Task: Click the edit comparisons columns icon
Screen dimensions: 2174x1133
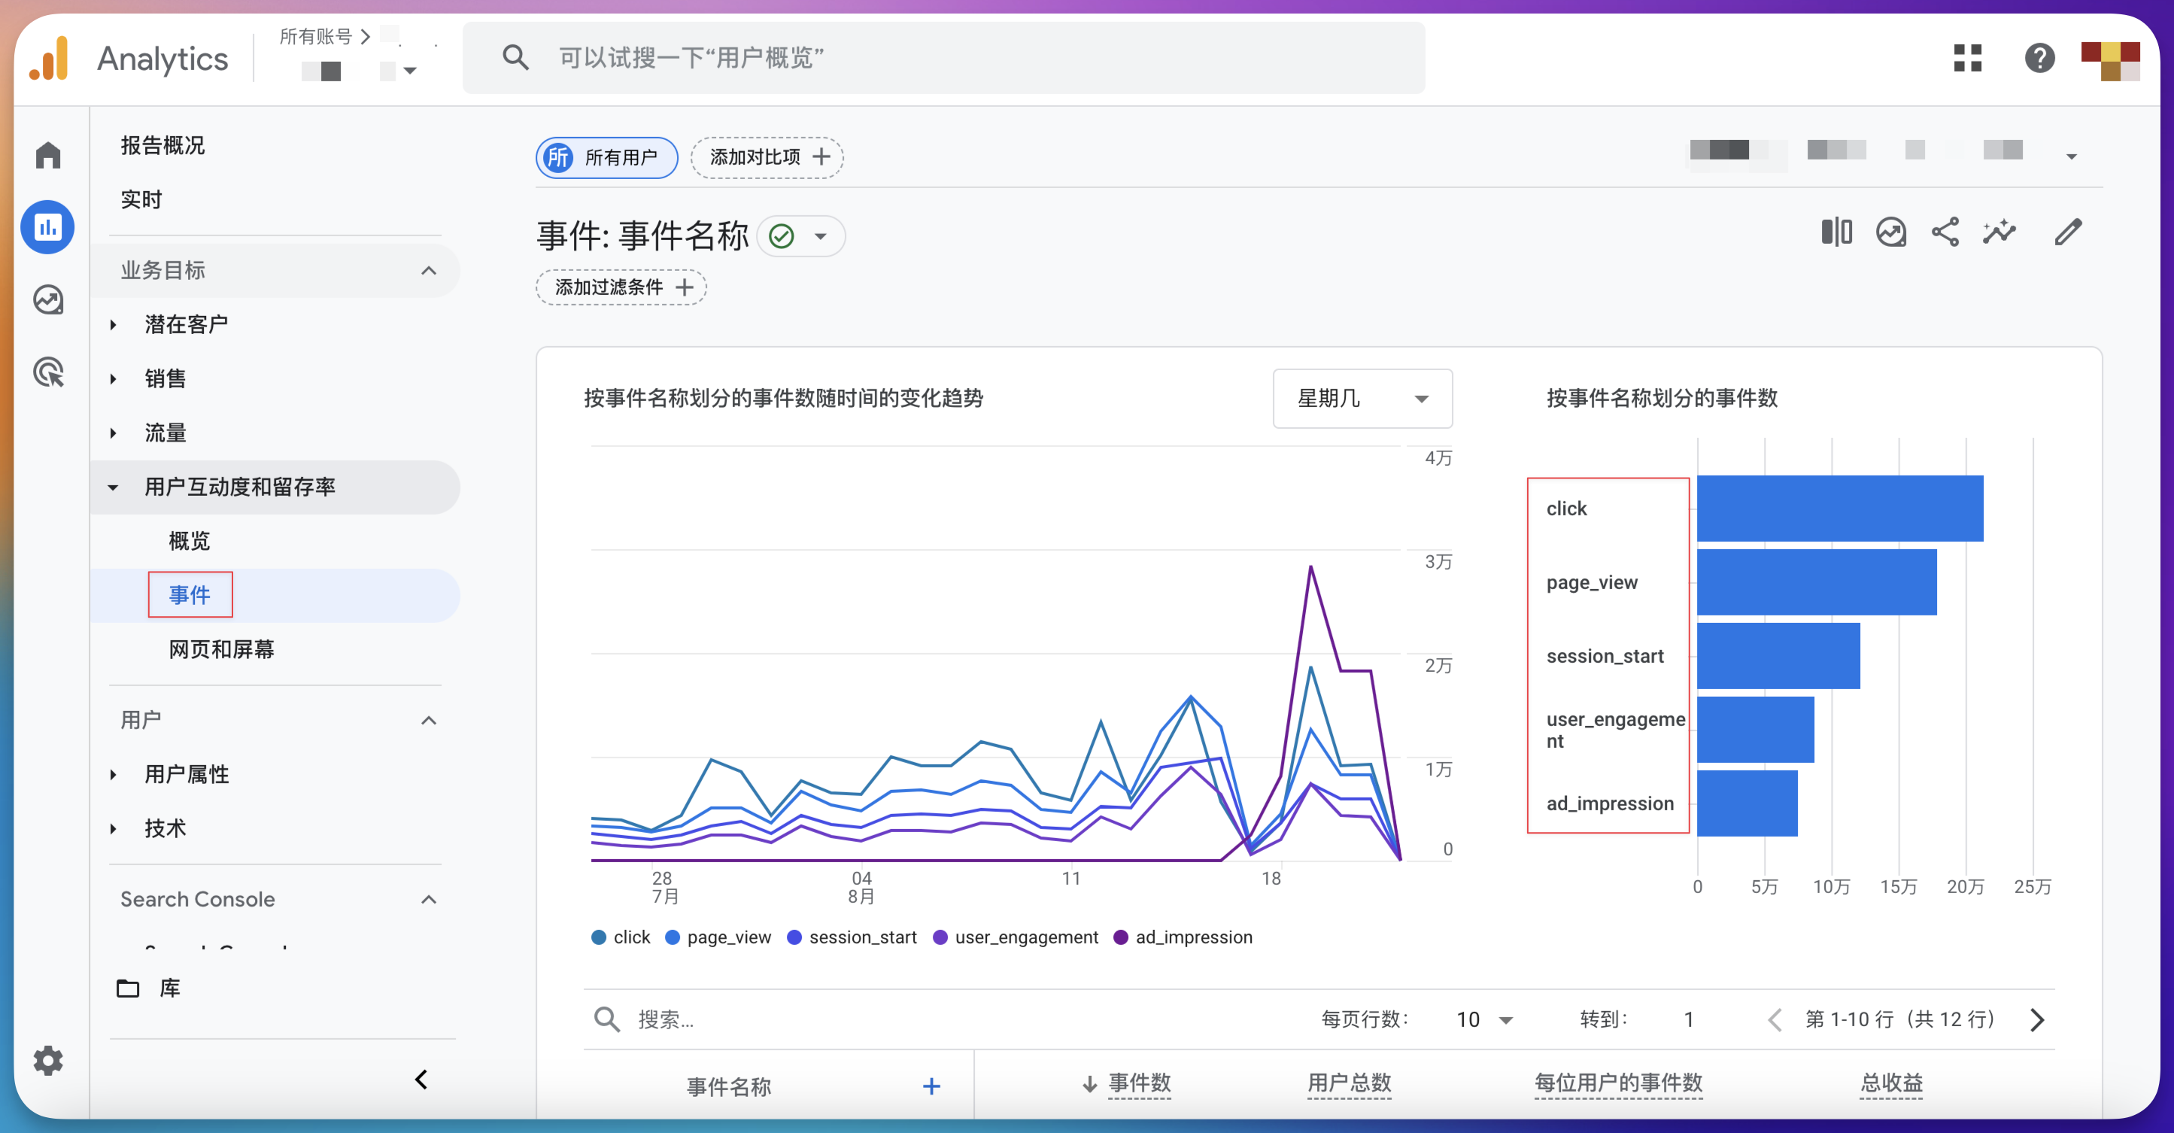Action: (1836, 232)
